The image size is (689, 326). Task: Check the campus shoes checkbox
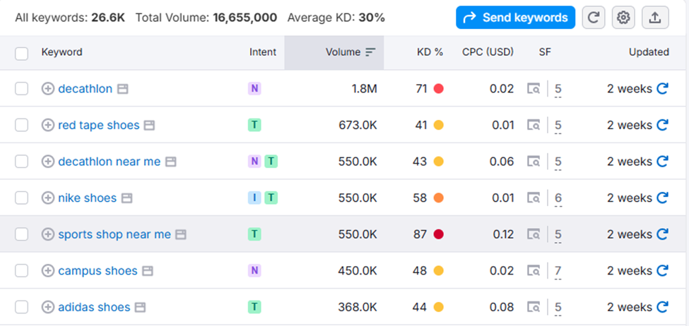pyautogui.click(x=21, y=271)
